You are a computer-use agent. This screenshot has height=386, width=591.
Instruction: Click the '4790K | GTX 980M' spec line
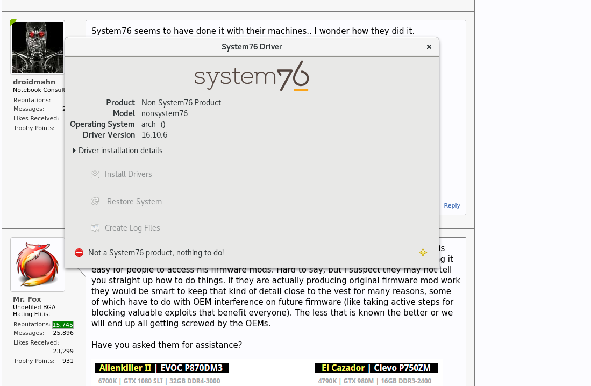point(375,381)
